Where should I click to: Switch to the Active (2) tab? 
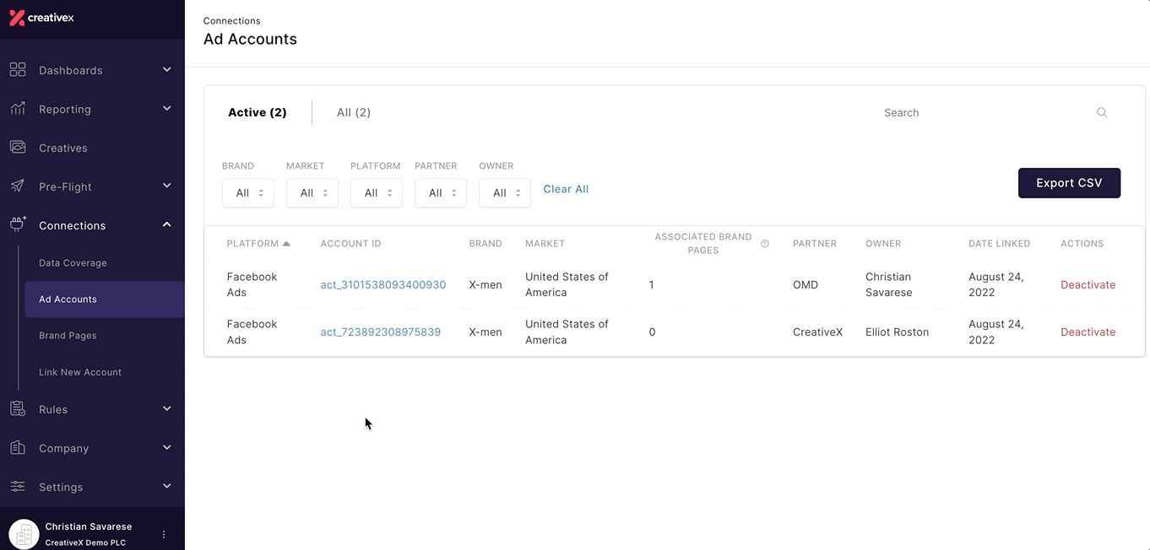pos(258,112)
